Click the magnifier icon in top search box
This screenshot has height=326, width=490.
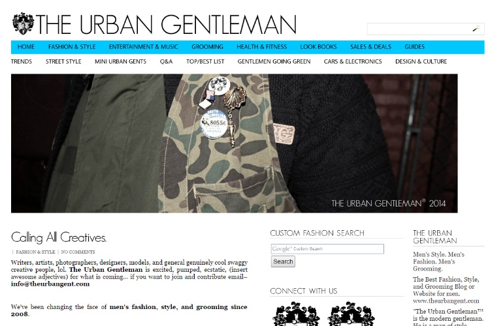tap(476, 29)
